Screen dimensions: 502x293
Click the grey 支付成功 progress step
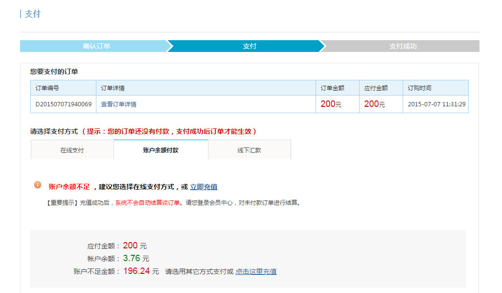click(x=403, y=46)
